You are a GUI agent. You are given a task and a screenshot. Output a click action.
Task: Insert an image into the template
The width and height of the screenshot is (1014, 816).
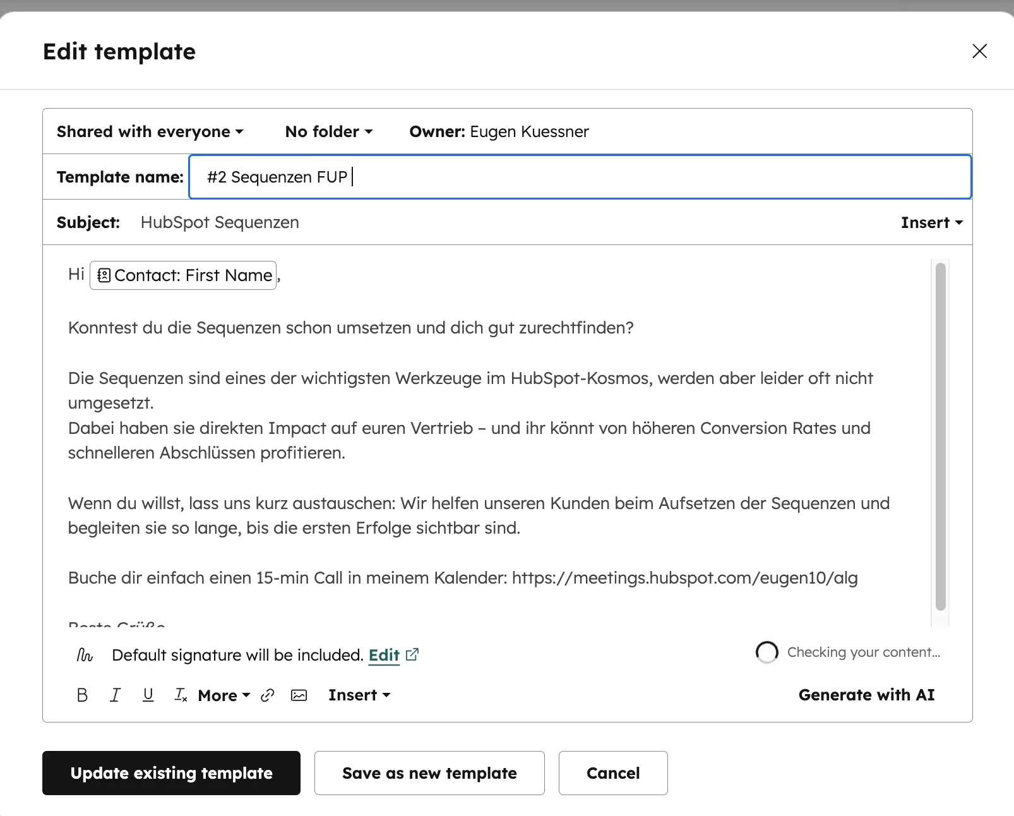point(299,695)
